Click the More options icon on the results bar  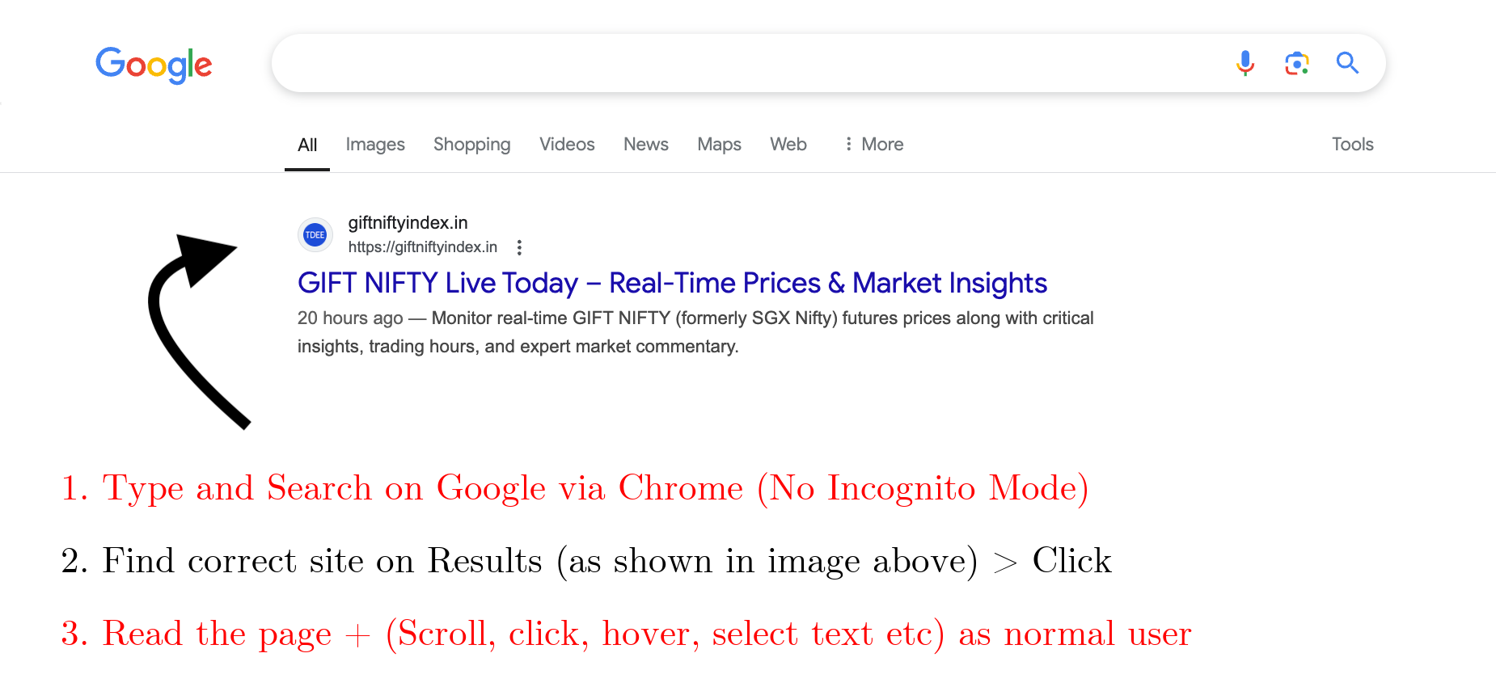point(848,143)
